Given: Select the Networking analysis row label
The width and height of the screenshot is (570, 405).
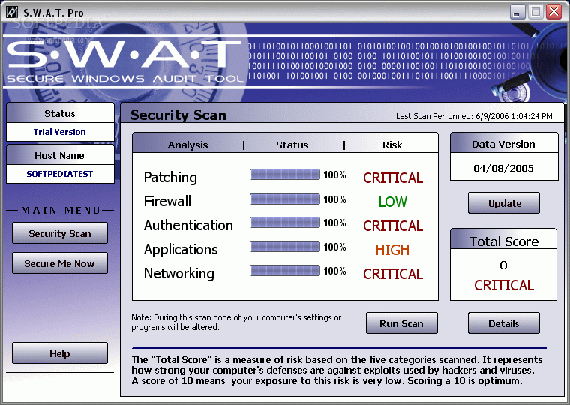Looking at the screenshot, I should point(178,274).
